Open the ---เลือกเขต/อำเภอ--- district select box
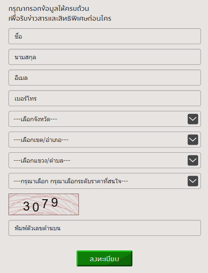This screenshot has width=208, height=273. click(105, 140)
